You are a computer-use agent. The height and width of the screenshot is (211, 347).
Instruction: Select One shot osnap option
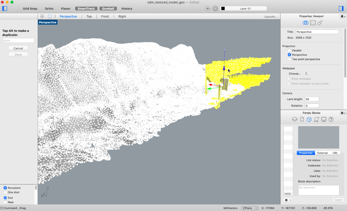pos(5,192)
